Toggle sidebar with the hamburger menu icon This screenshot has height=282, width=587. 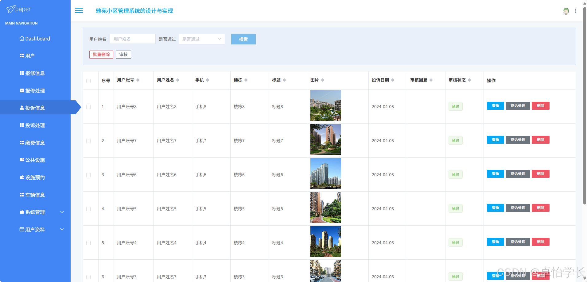pyautogui.click(x=79, y=10)
